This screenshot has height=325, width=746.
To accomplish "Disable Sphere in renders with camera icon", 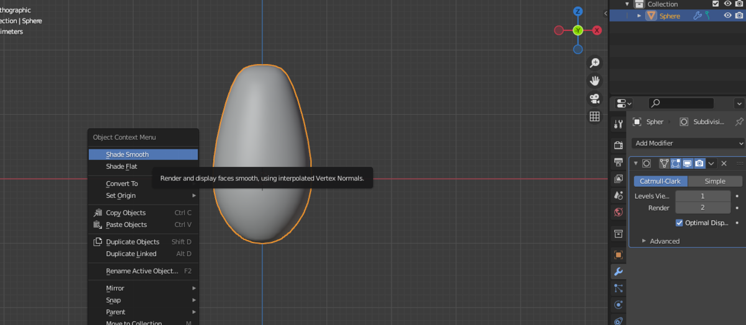I will pyautogui.click(x=739, y=16).
